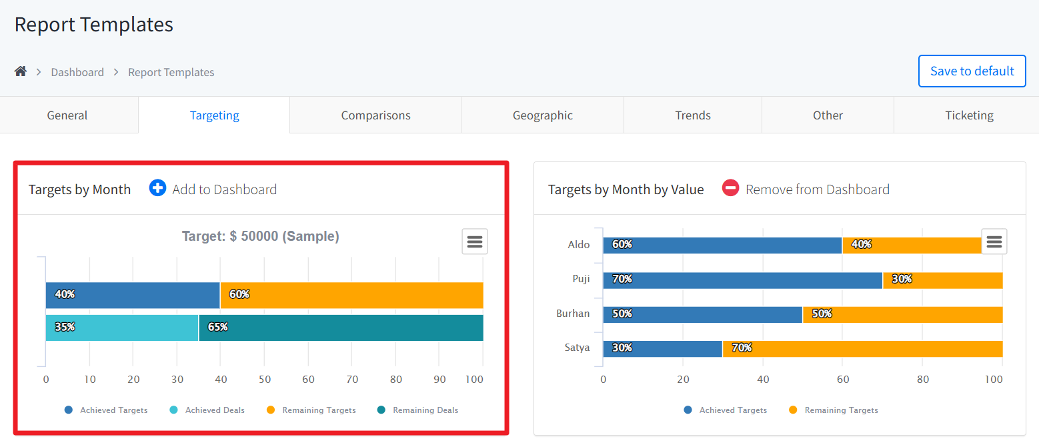Open the Geographic tab

click(x=542, y=115)
